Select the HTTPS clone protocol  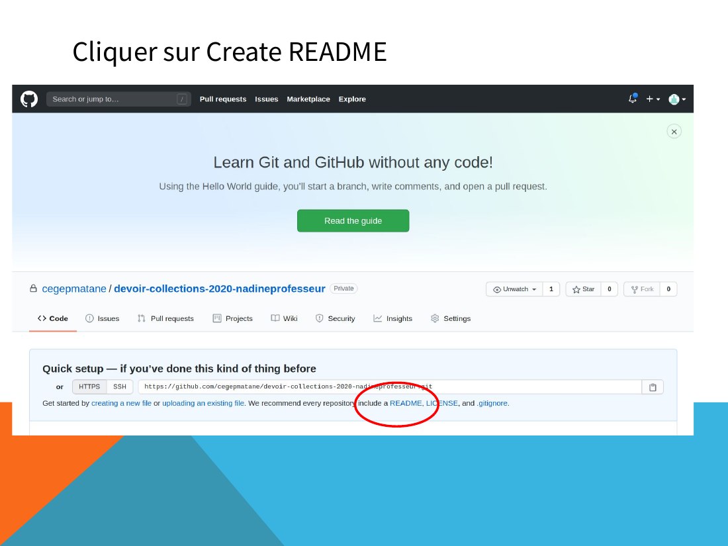[x=89, y=387]
